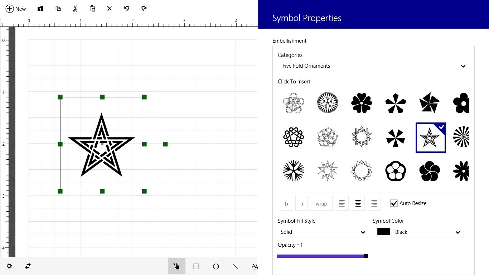
Task: Insert the branching snowflake-like symbol
Action: [294, 171]
